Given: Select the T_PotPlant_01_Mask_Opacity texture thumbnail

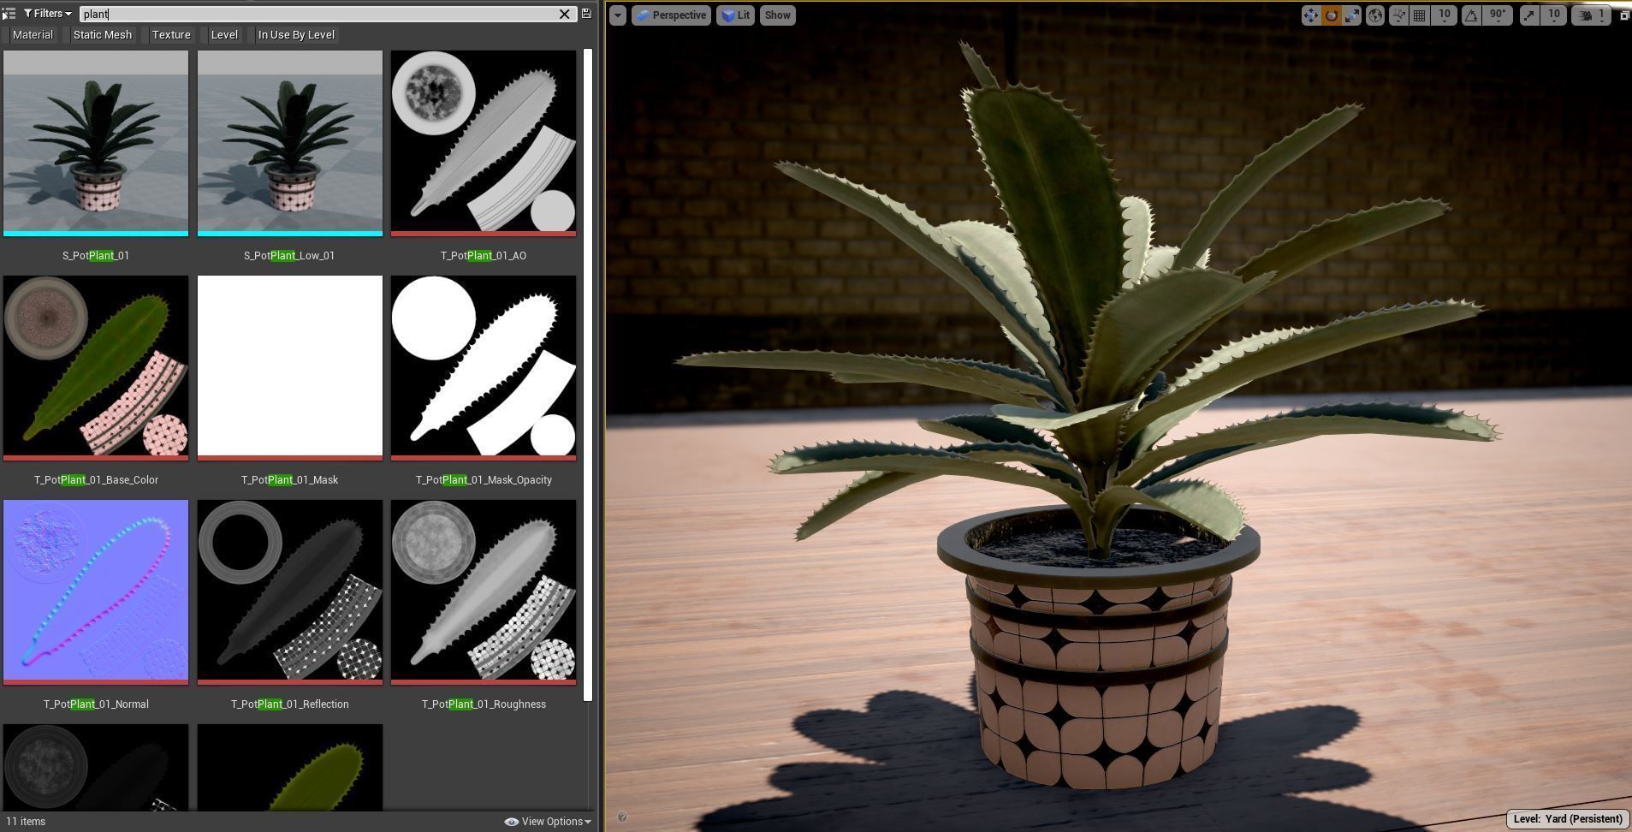Looking at the screenshot, I should coord(484,368).
